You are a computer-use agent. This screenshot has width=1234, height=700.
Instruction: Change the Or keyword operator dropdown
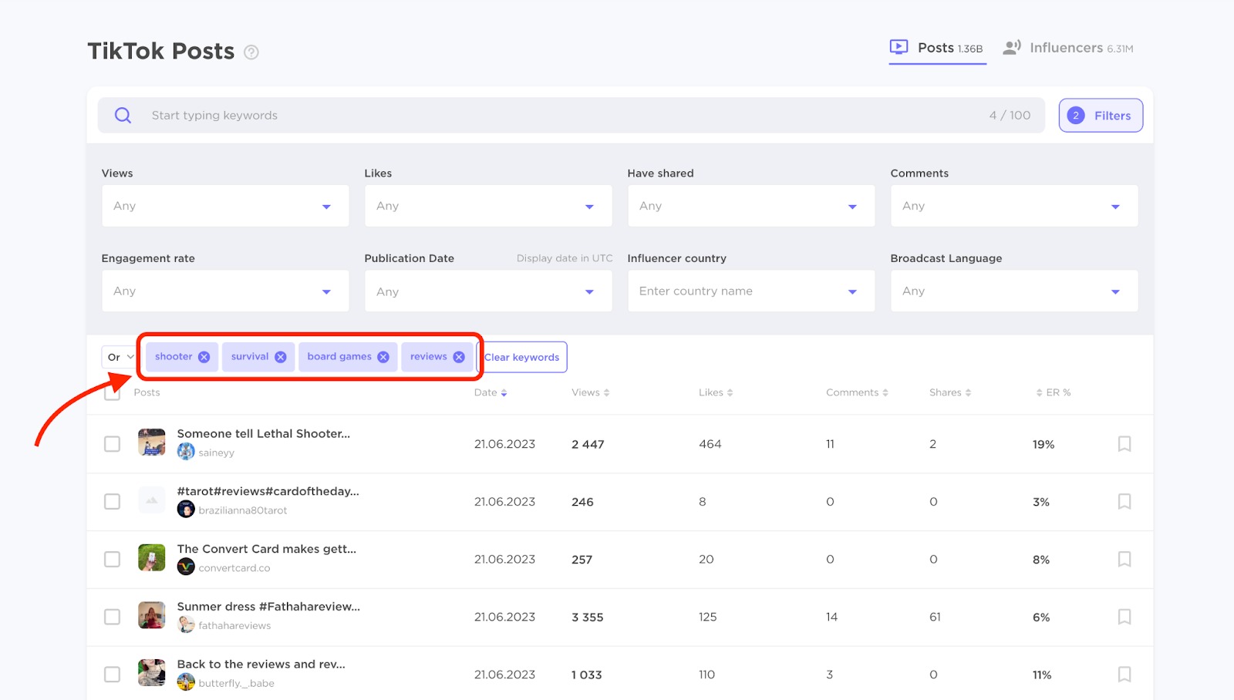click(x=120, y=357)
